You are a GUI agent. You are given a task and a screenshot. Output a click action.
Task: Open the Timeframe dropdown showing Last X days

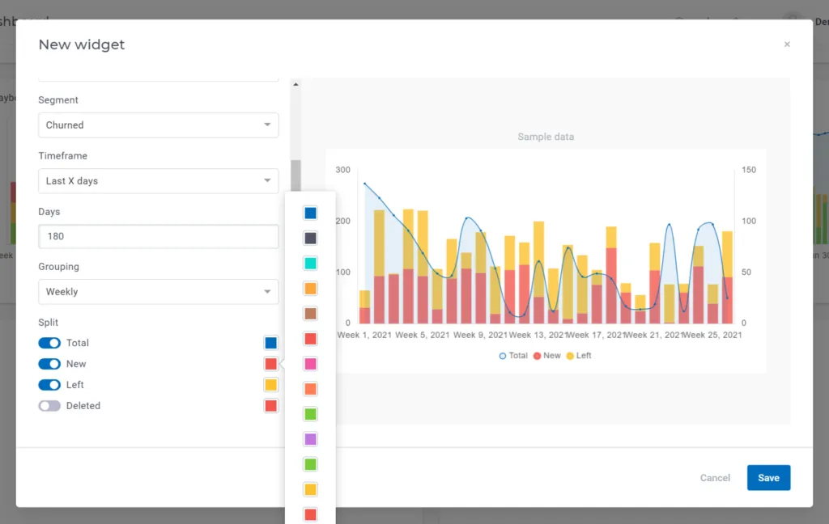point(158,181)
